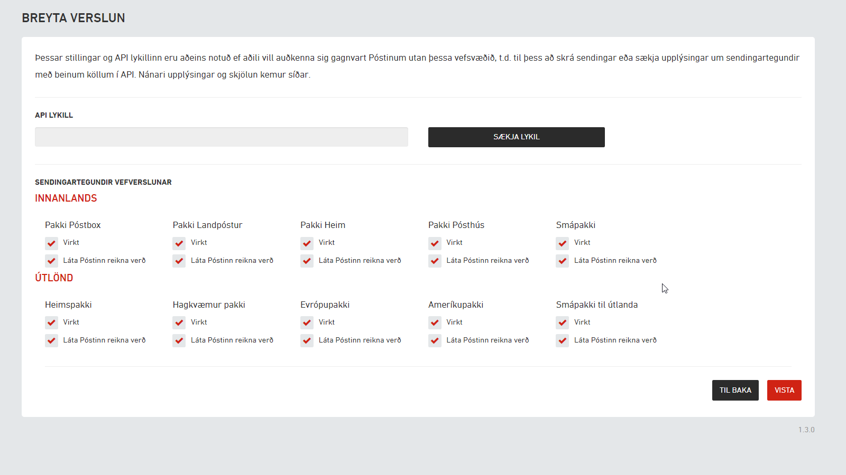Go back using TIL BAKA button
The width and height of the screenshot is (846, 475).
click(735, 391)
